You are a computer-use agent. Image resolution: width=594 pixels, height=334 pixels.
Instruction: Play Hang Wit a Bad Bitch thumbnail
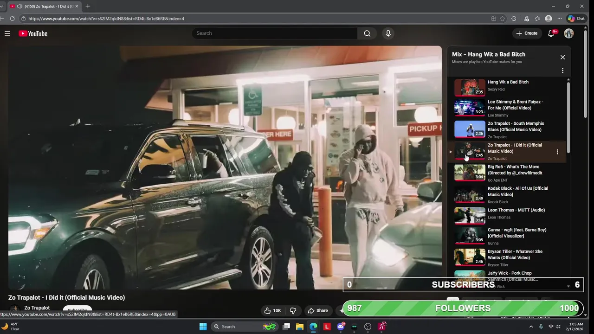pos(470,87)
